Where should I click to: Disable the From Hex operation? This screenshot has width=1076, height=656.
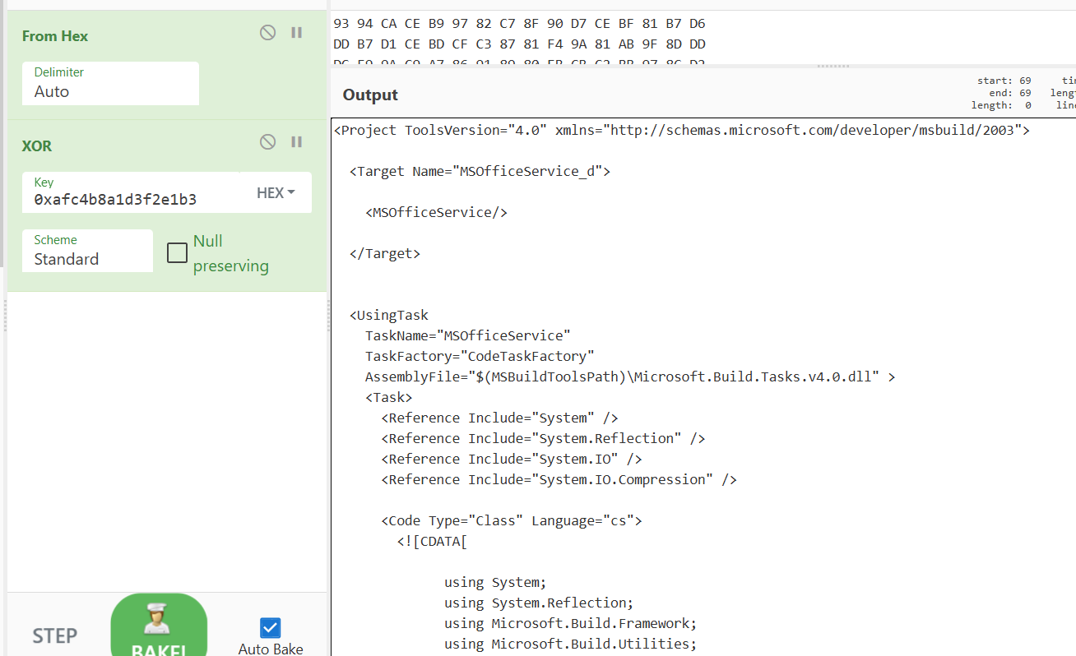point(267,33)
